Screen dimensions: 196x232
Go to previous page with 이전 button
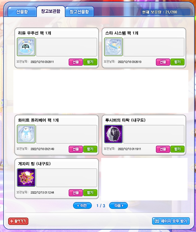pos(82,206)
